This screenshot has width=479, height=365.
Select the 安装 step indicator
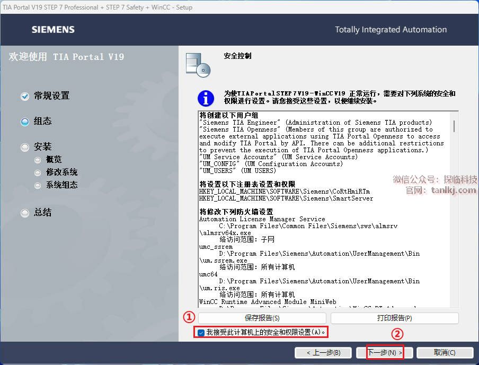tap(25, 147)
